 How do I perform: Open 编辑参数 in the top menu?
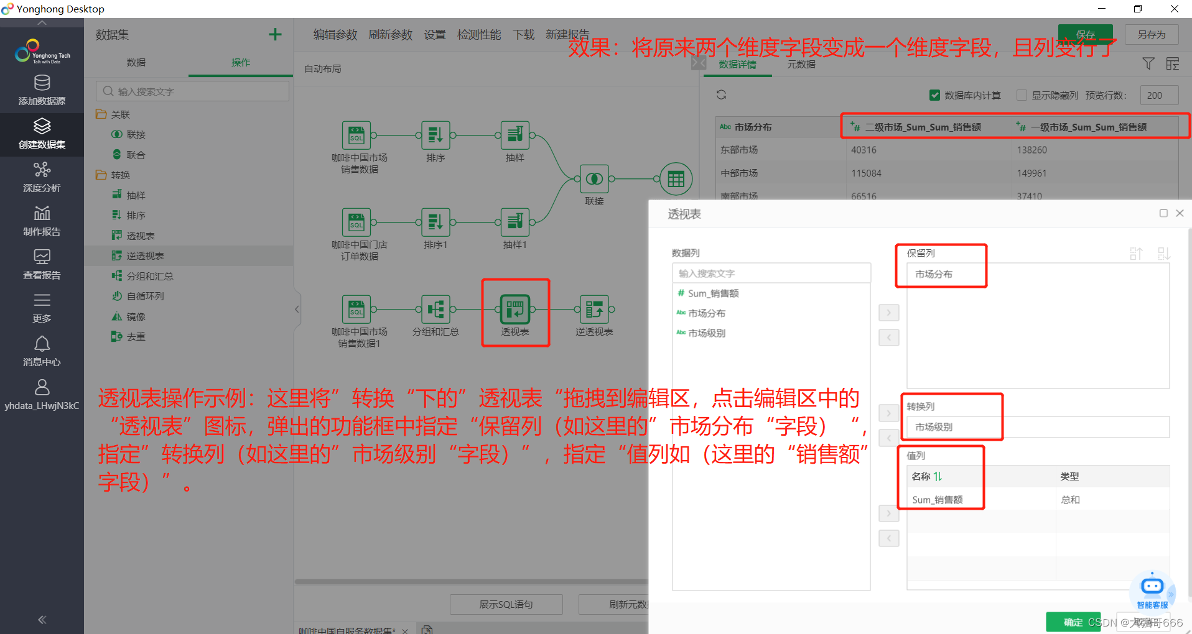pyautogui.click(x=335, y=35)
